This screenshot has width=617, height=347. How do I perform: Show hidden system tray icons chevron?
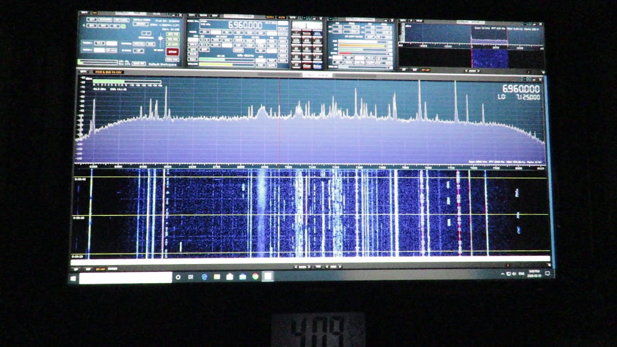[503, 274]
